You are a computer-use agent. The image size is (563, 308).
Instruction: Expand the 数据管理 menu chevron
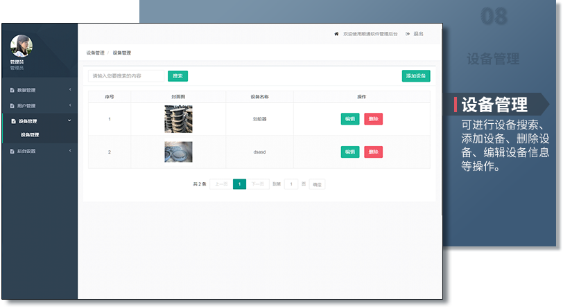tap(70, 90)
